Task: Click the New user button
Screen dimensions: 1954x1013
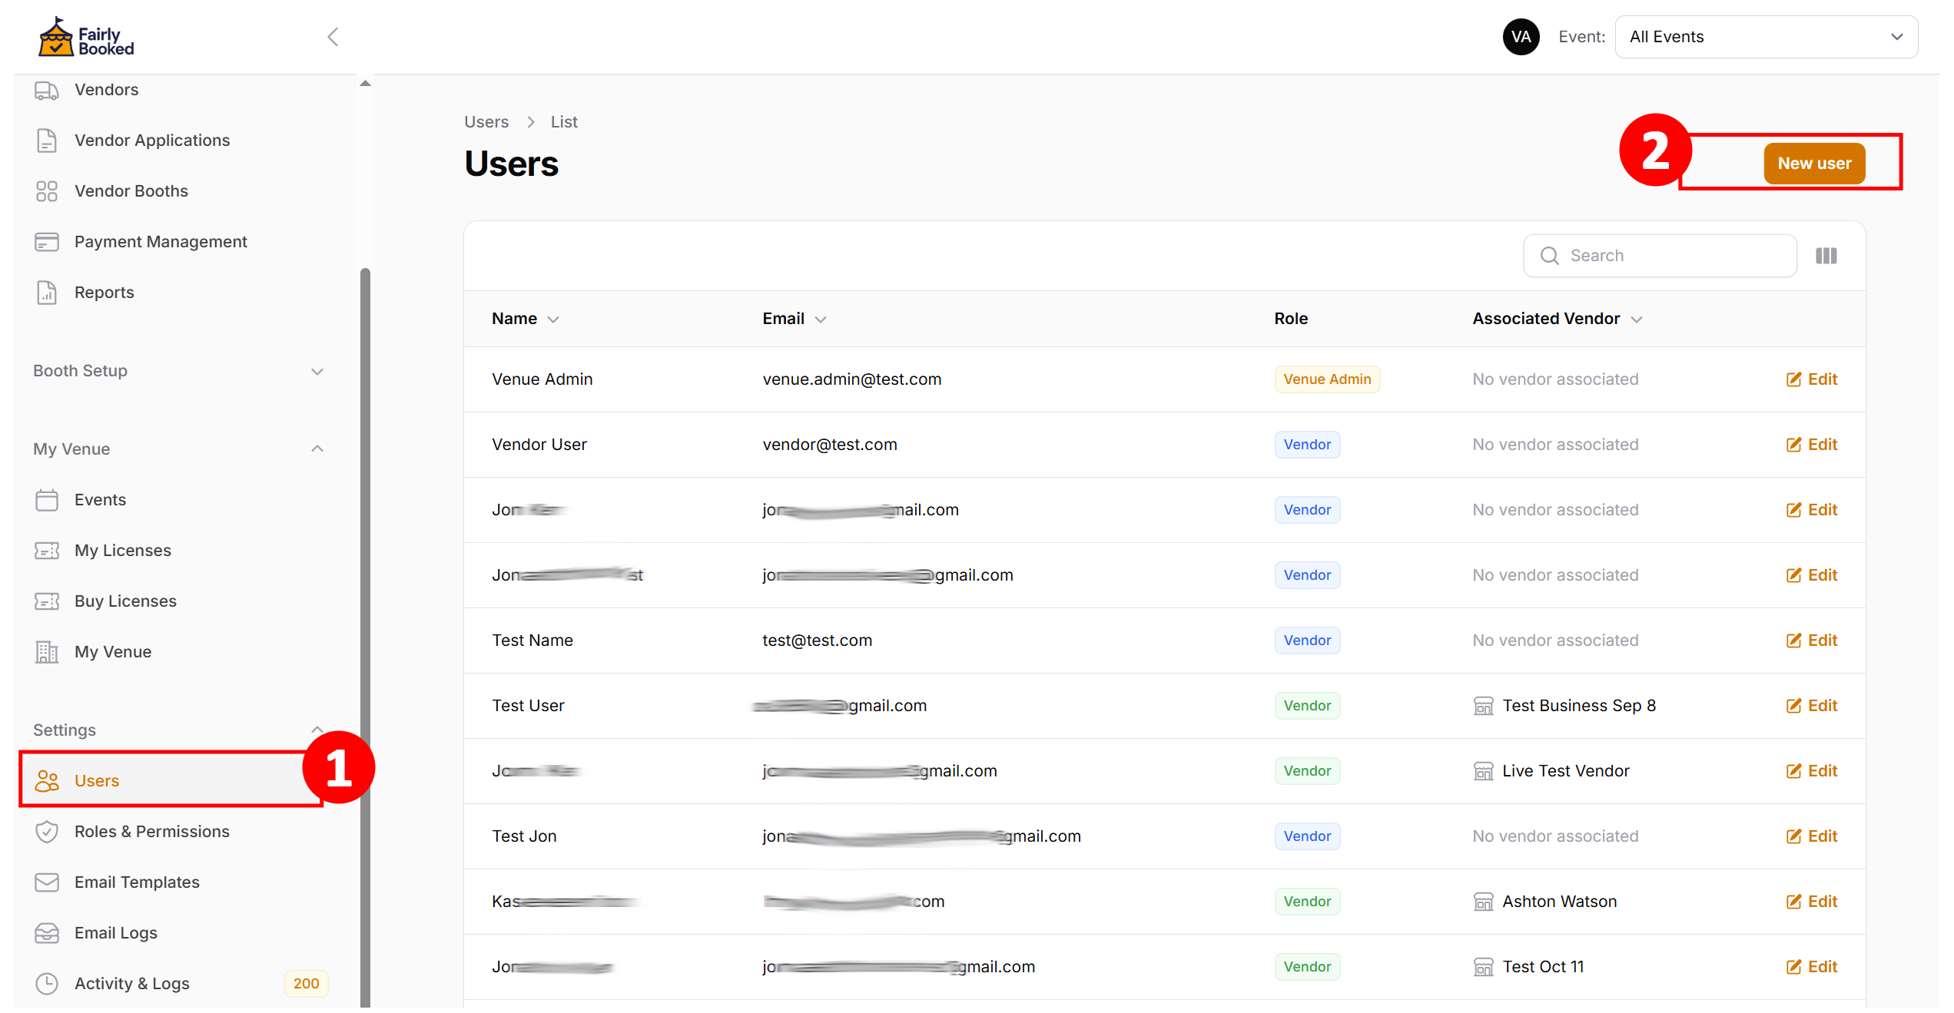Action: pyautogui.click(x=1813, y=164)
